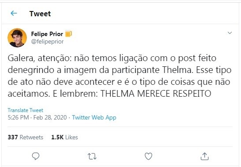Viewport: 241px width, 167px height.
Task: Click the Translate Tweet link
Action: 26,110
